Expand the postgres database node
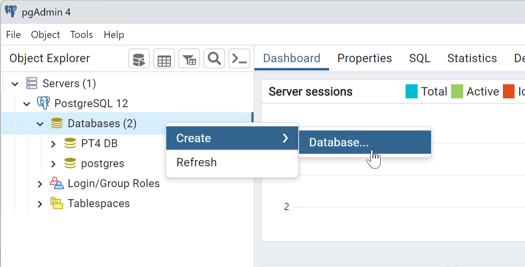Image resolution: width=525 pixels, height=267 pixels. tap(53, 164)
